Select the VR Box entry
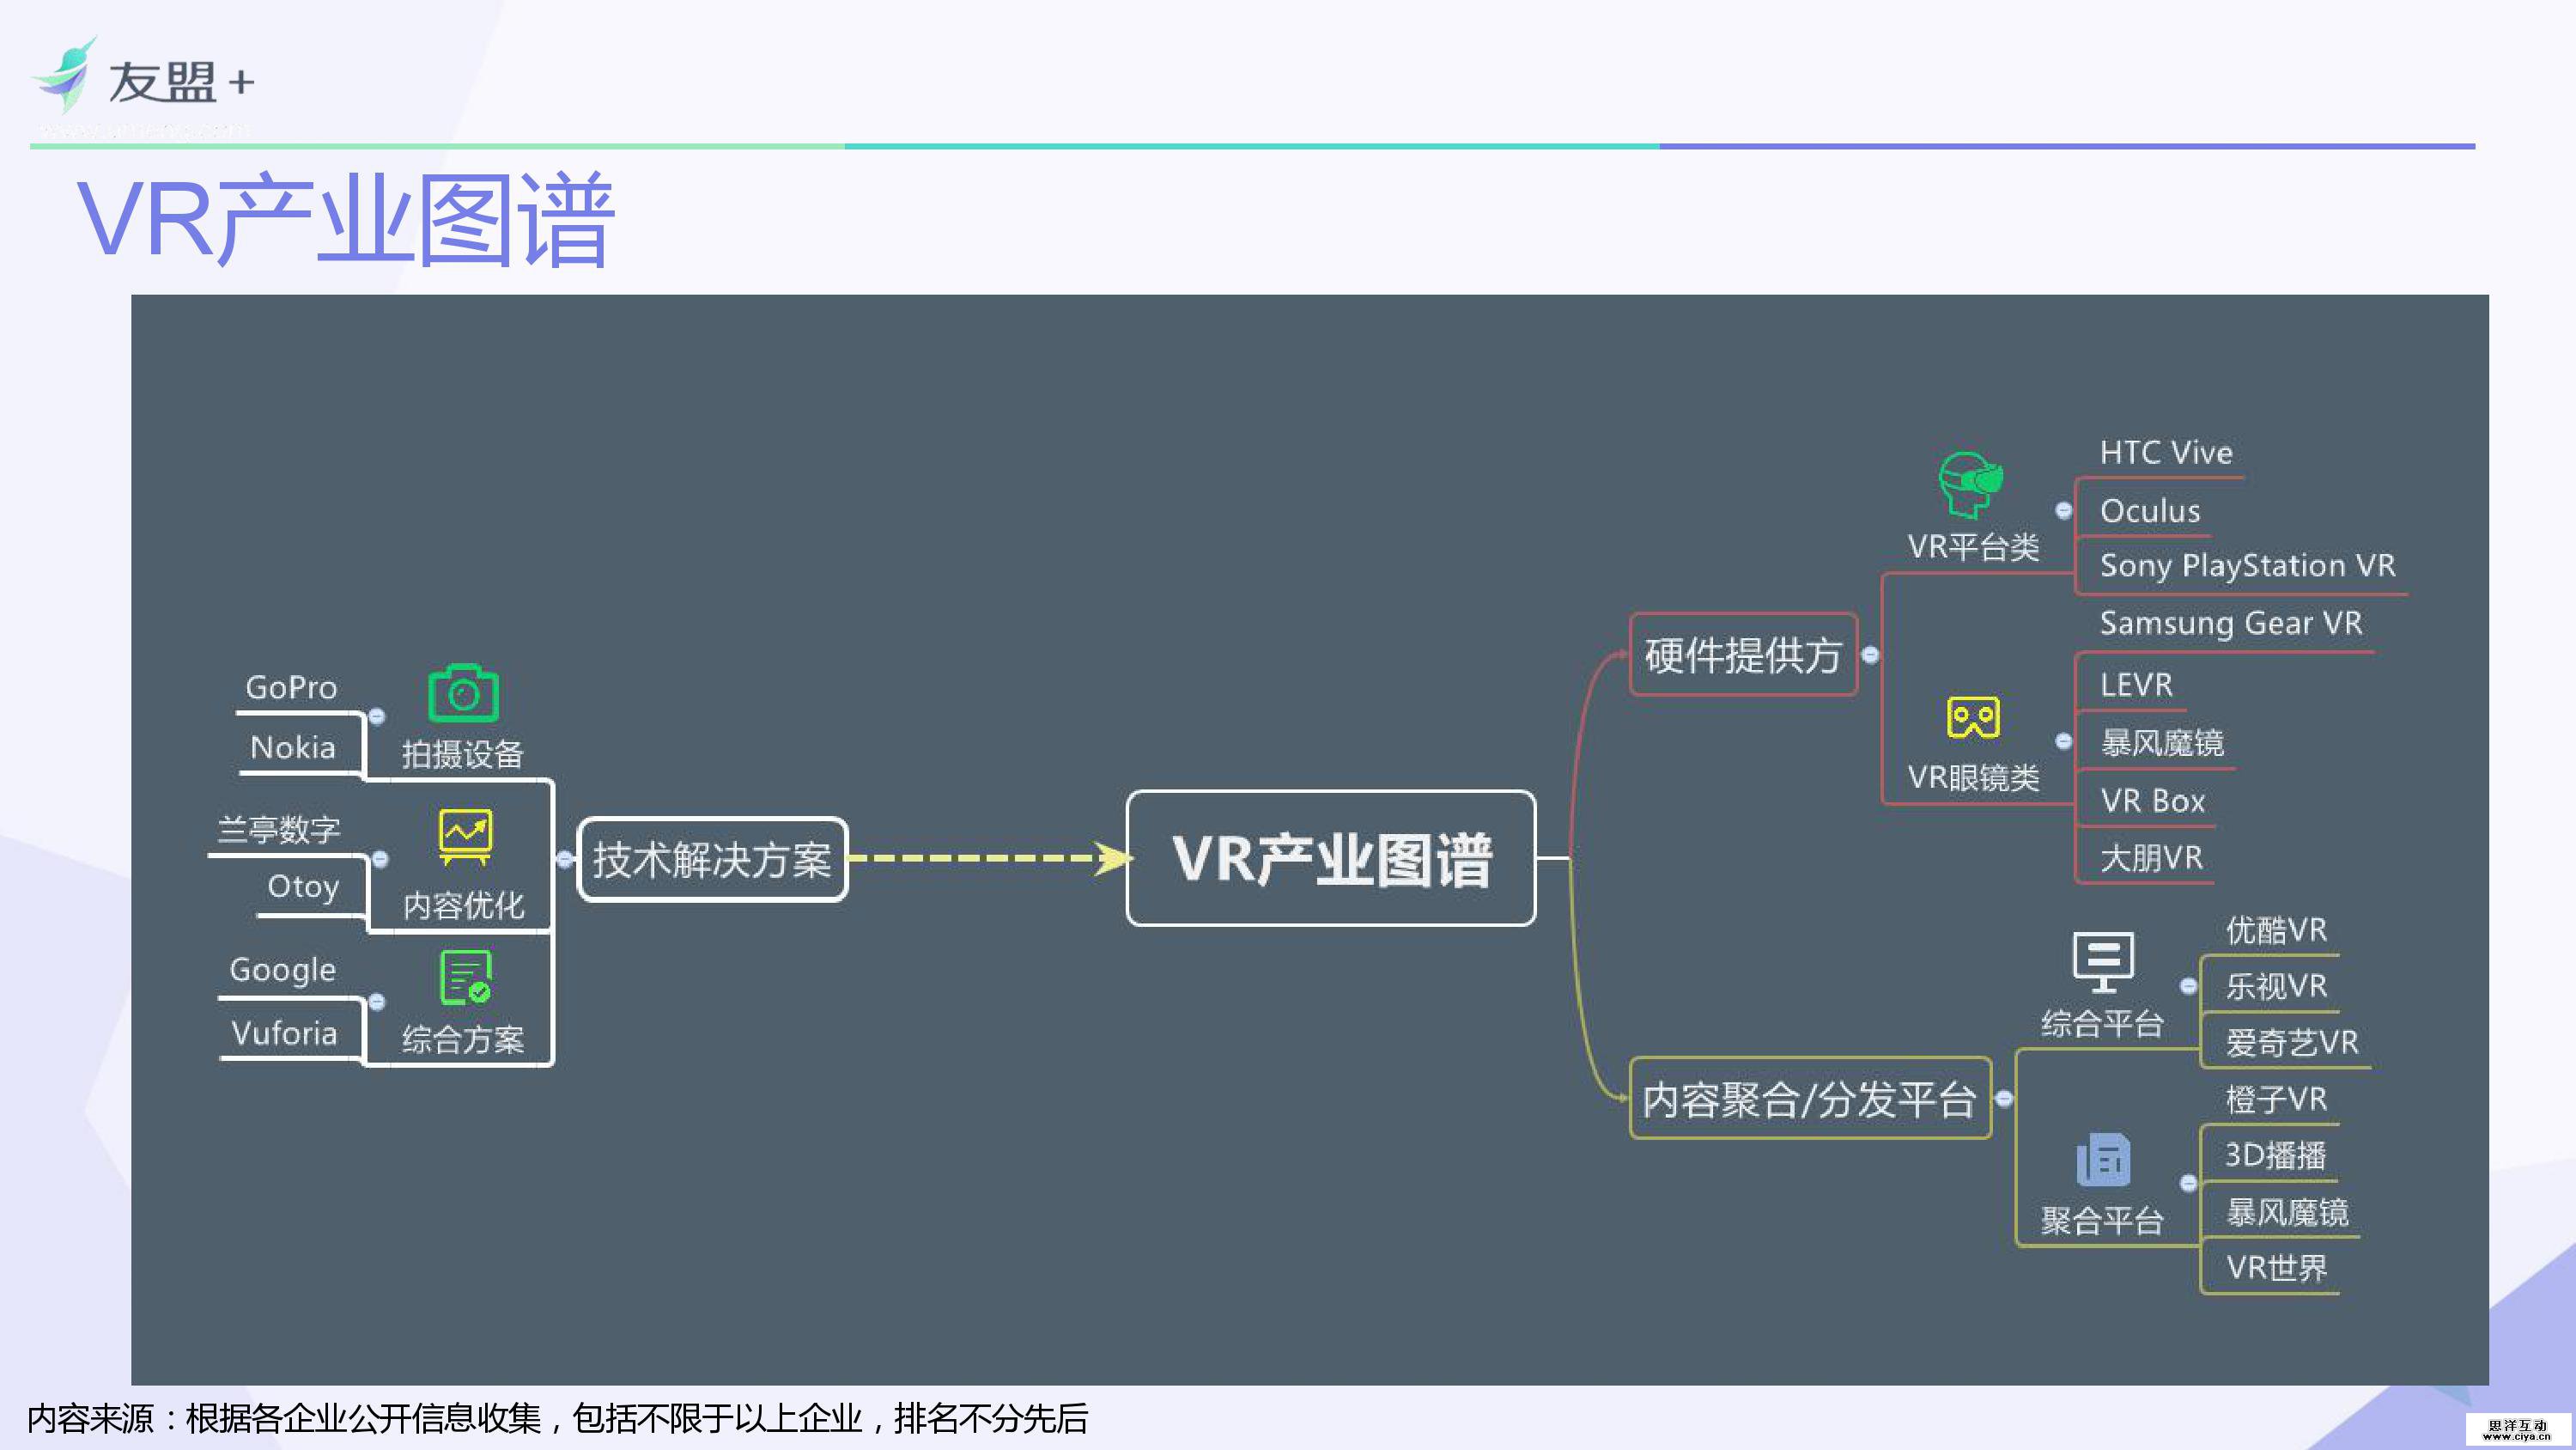Viewport: 2576px width, 1450px height. click(2152, 801)
